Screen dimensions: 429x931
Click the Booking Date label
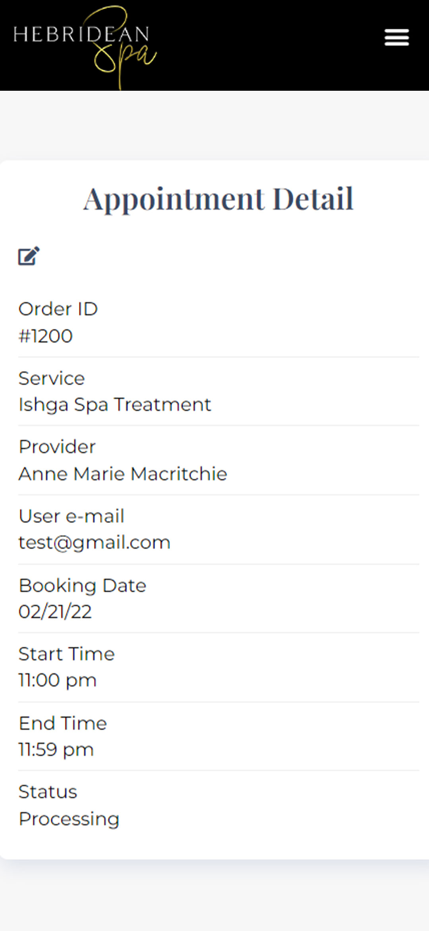(x=83, y=586)
